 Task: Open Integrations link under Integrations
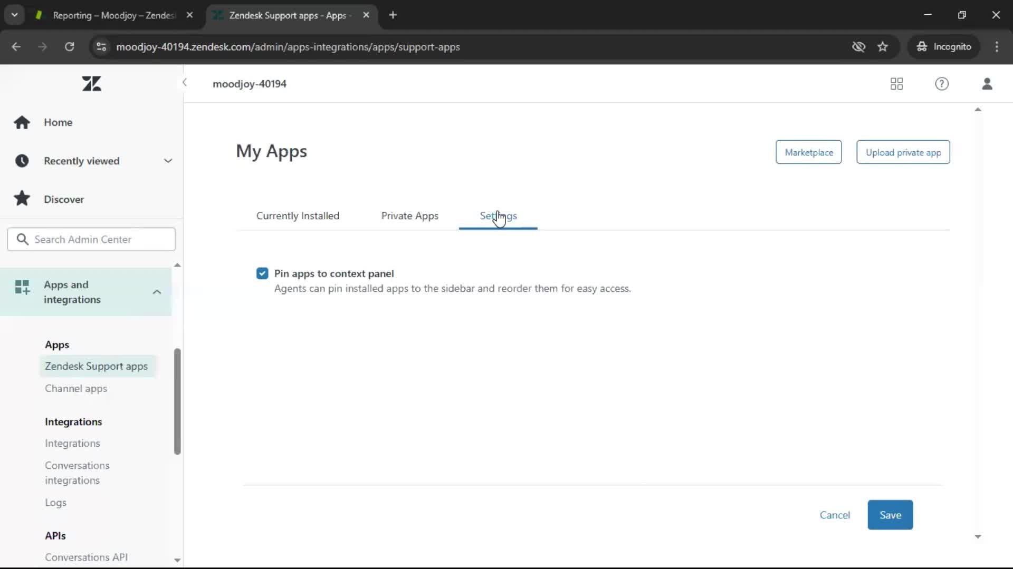72,444
